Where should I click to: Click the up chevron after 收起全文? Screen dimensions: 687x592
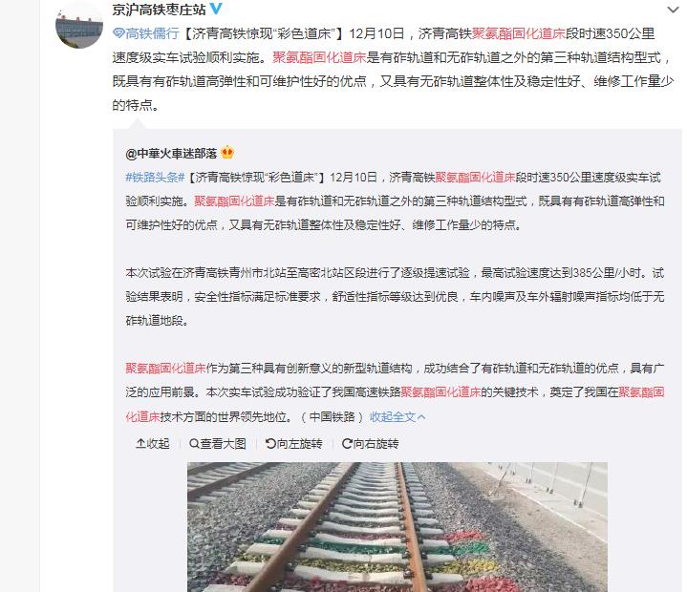pos(421,417)
